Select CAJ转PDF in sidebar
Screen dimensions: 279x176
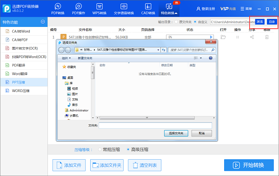24,40
